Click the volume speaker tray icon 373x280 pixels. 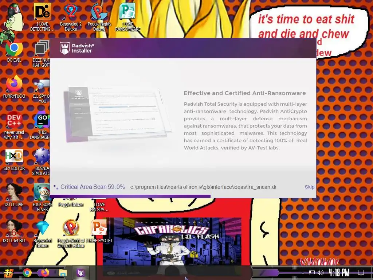(321, 273)
